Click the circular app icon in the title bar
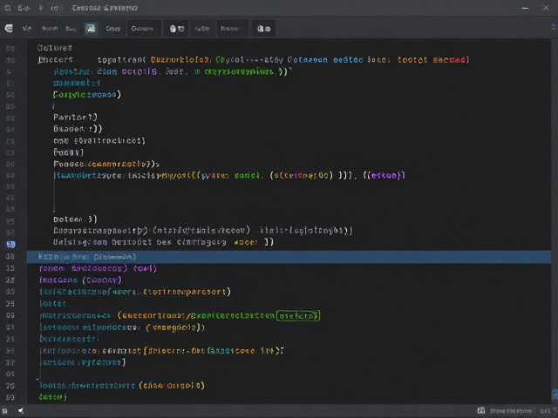Screen dimensions: 558x418 [8, 8]
